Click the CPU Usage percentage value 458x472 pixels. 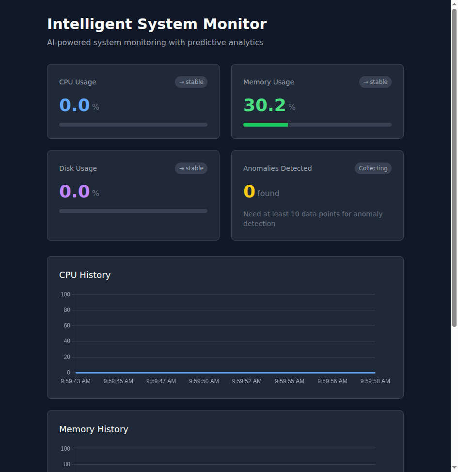[x=74, y=105]
